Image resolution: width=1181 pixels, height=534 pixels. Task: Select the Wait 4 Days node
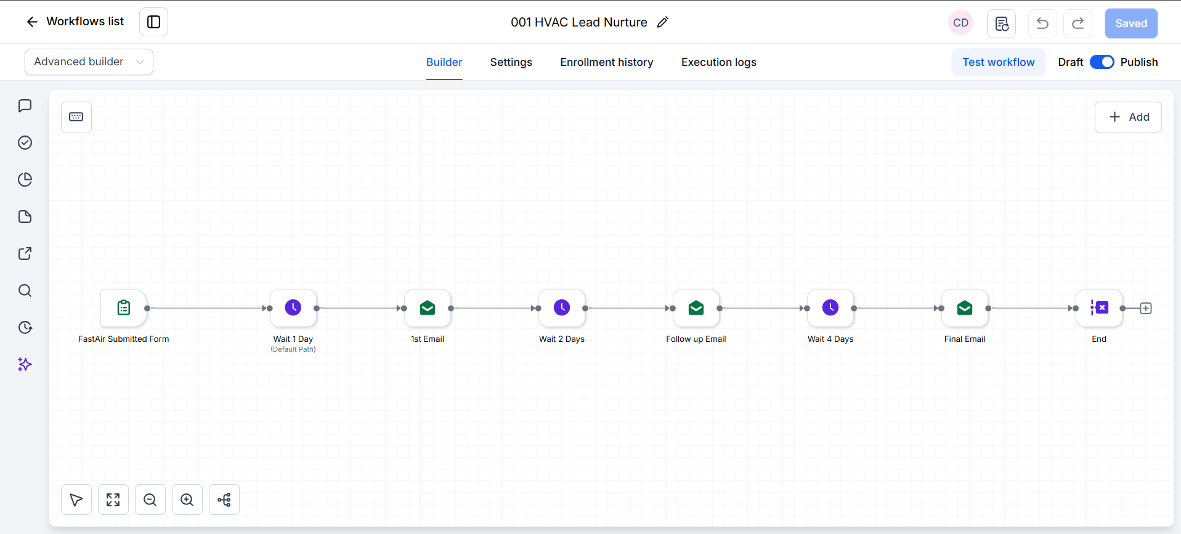point(830,308)
